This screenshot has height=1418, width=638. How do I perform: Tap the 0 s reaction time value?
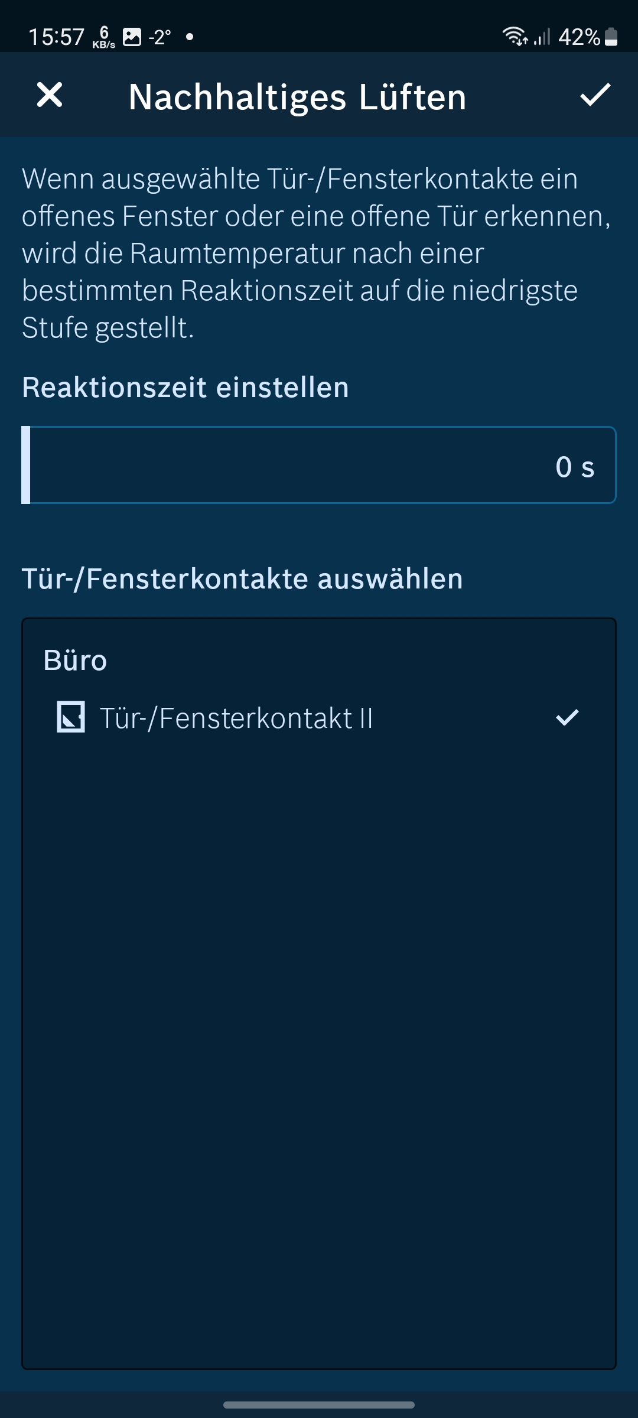(574, 467)
